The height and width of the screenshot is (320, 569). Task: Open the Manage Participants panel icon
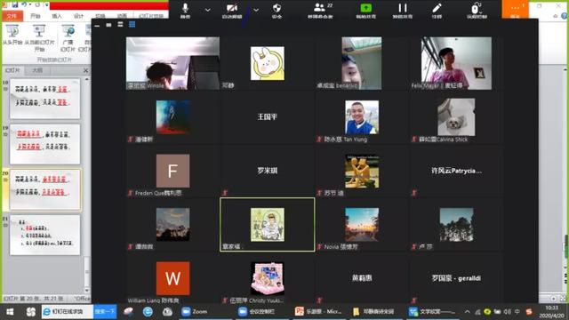[x=320, y=10]
